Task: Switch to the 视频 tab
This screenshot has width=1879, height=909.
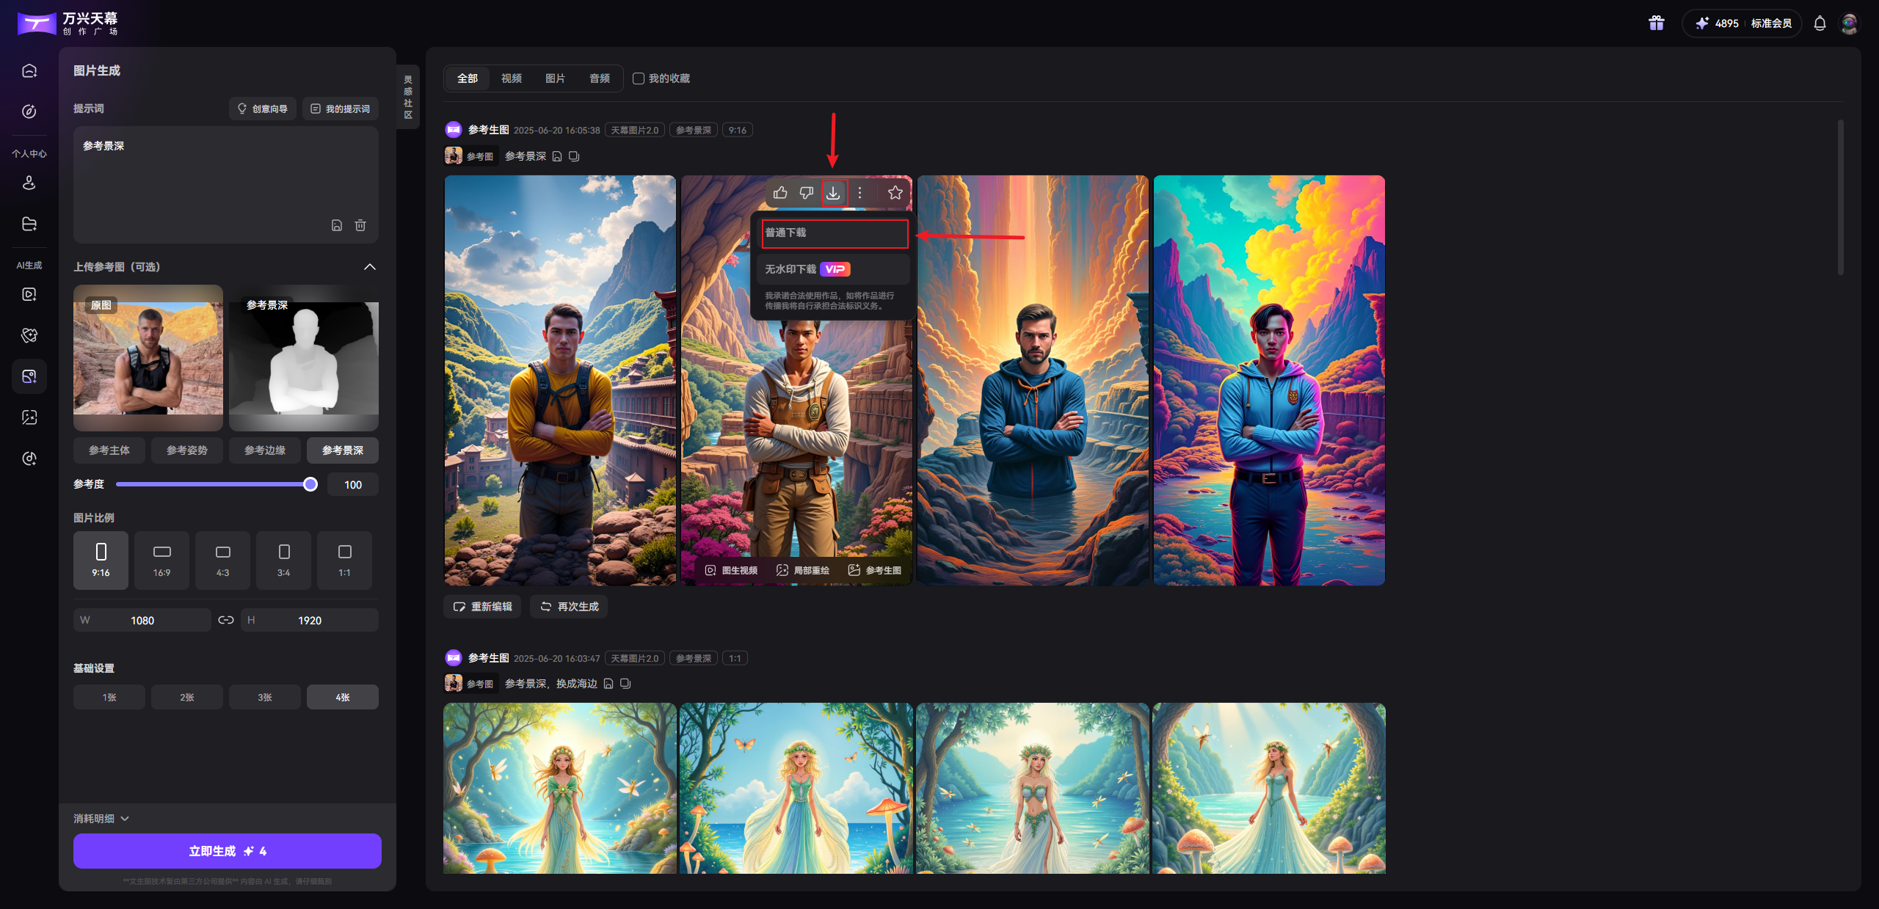Action: 511,79
